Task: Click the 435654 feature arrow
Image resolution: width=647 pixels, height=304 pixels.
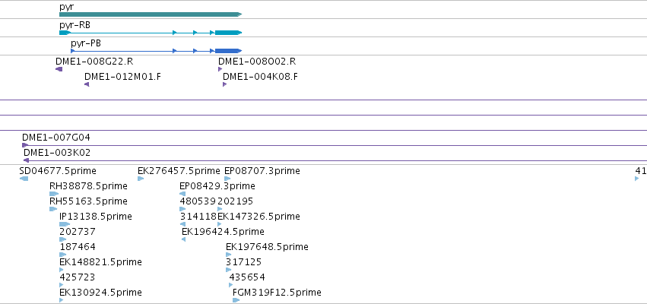Action: point(231,284)
